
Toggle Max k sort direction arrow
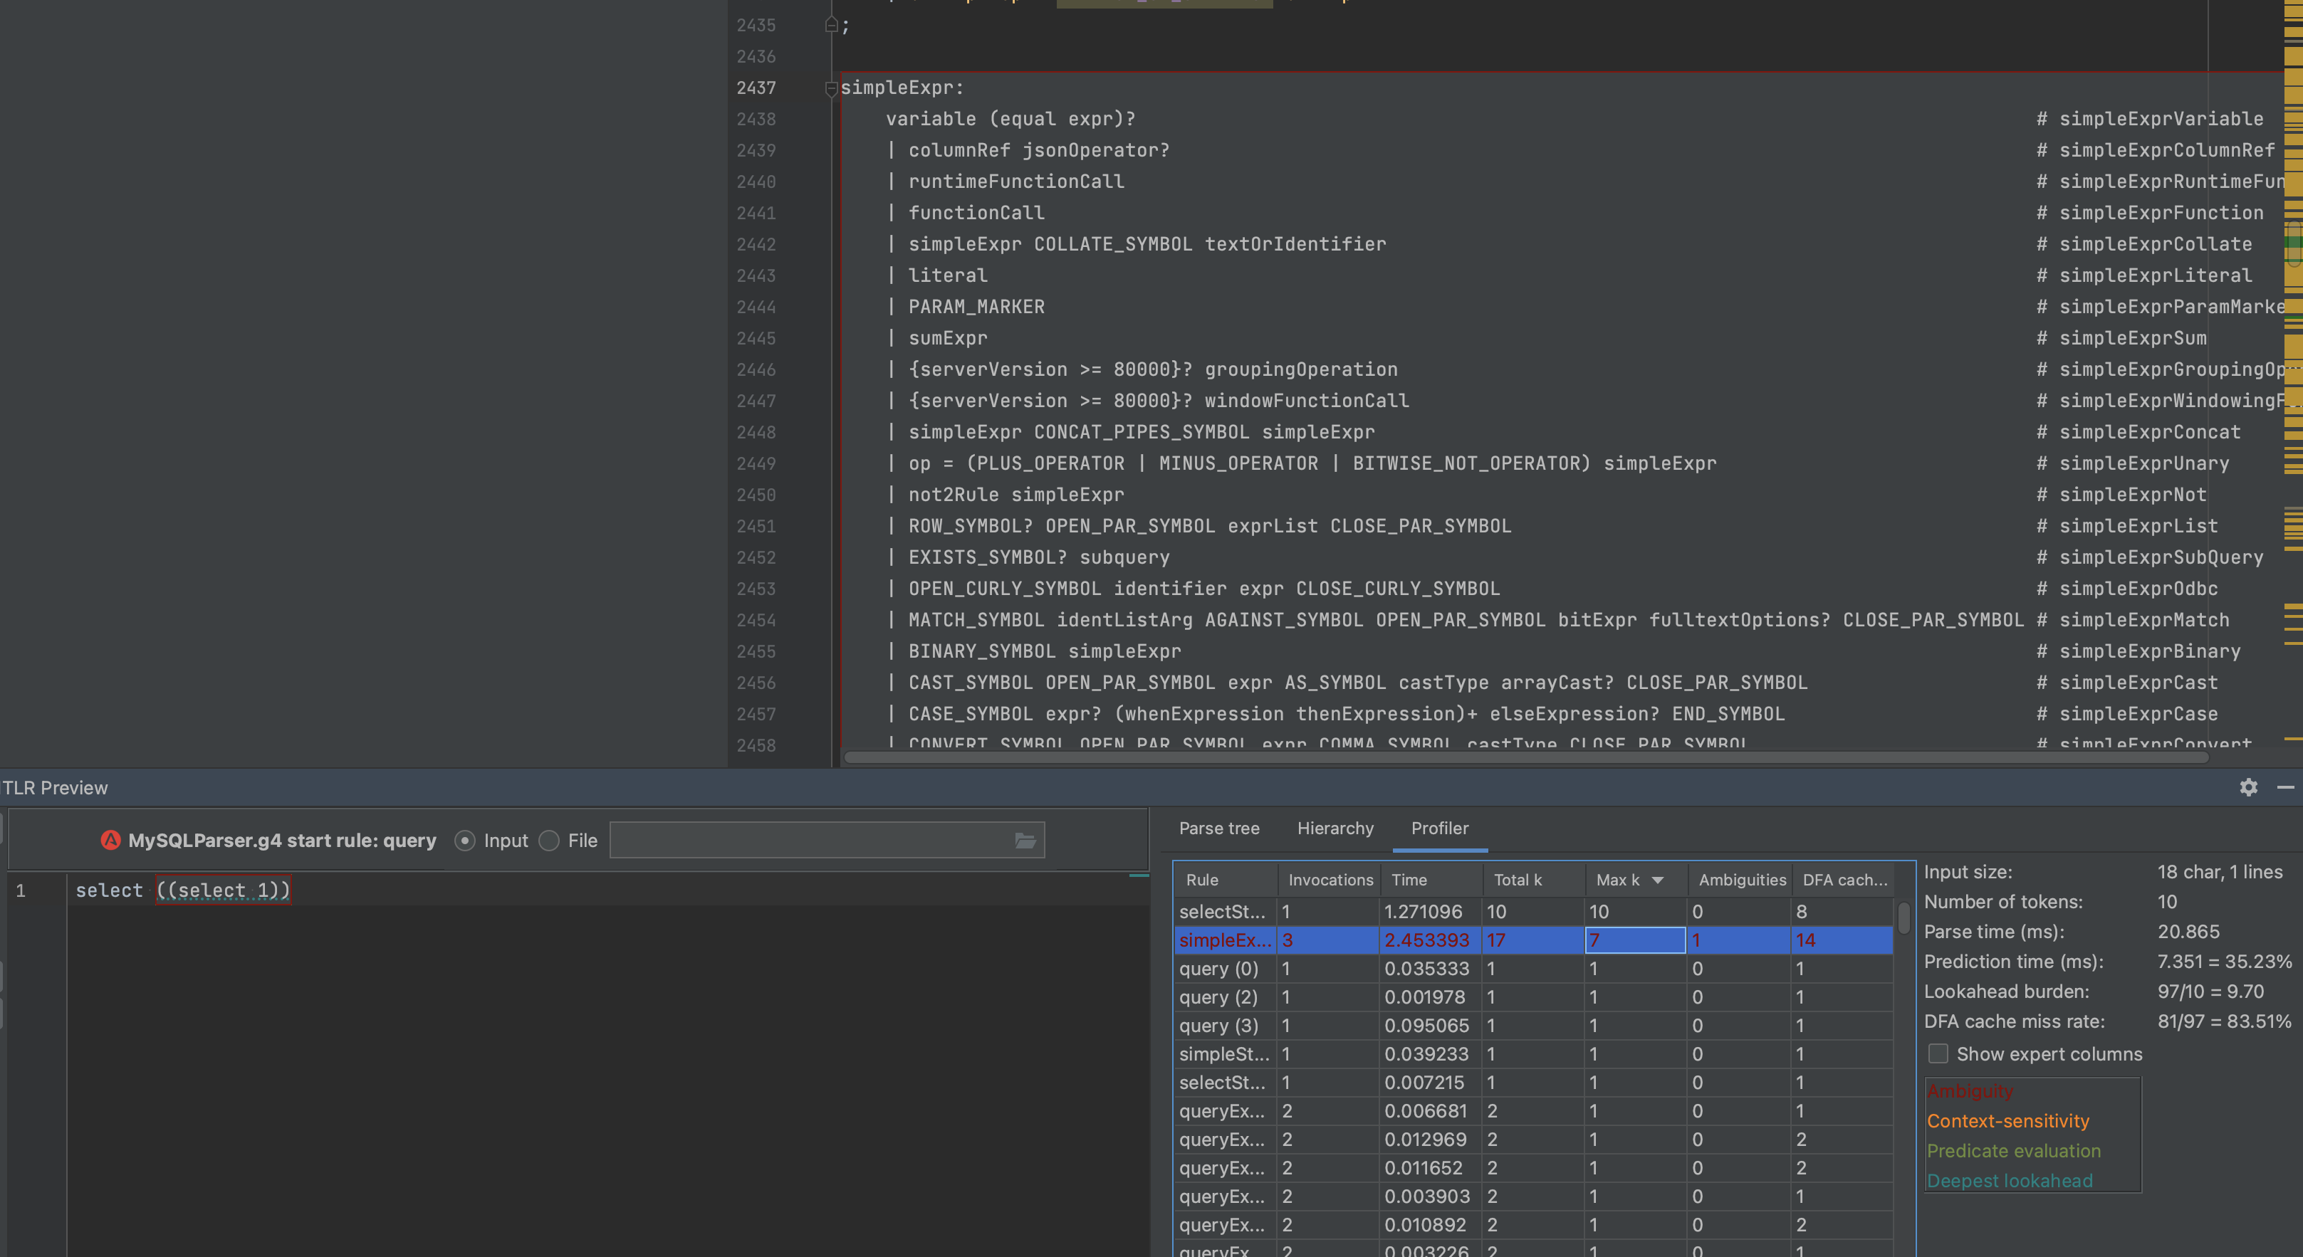pyautogui.click(x=1658, y=881)
